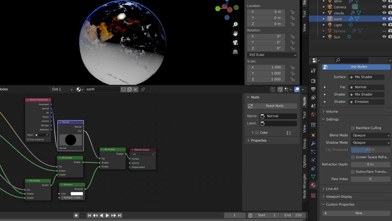Click the parent node tree arrow icon
392x221 pixels.
point(273,89)
